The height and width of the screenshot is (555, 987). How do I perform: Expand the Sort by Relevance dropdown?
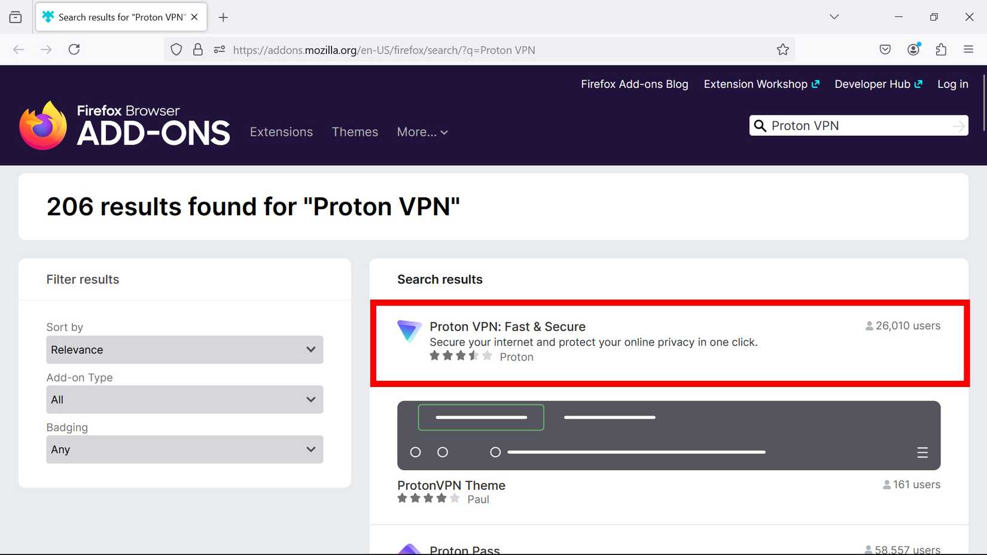185,350
